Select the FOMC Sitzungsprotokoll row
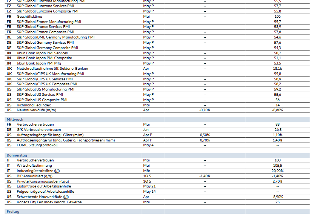The image size is (314, 215). tap(37, 145)
